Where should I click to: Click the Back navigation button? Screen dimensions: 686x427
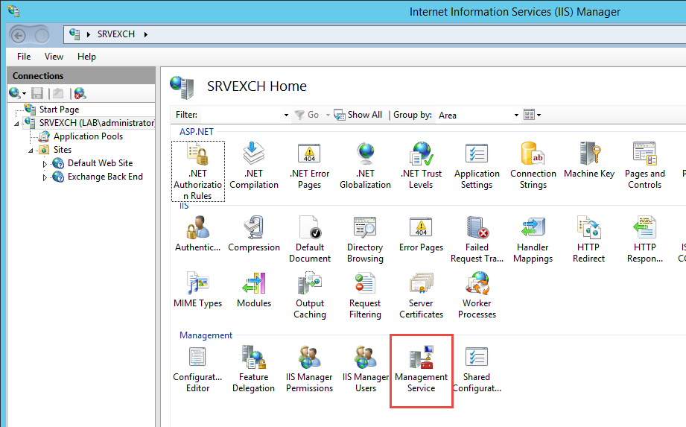(x=19, y=35)
